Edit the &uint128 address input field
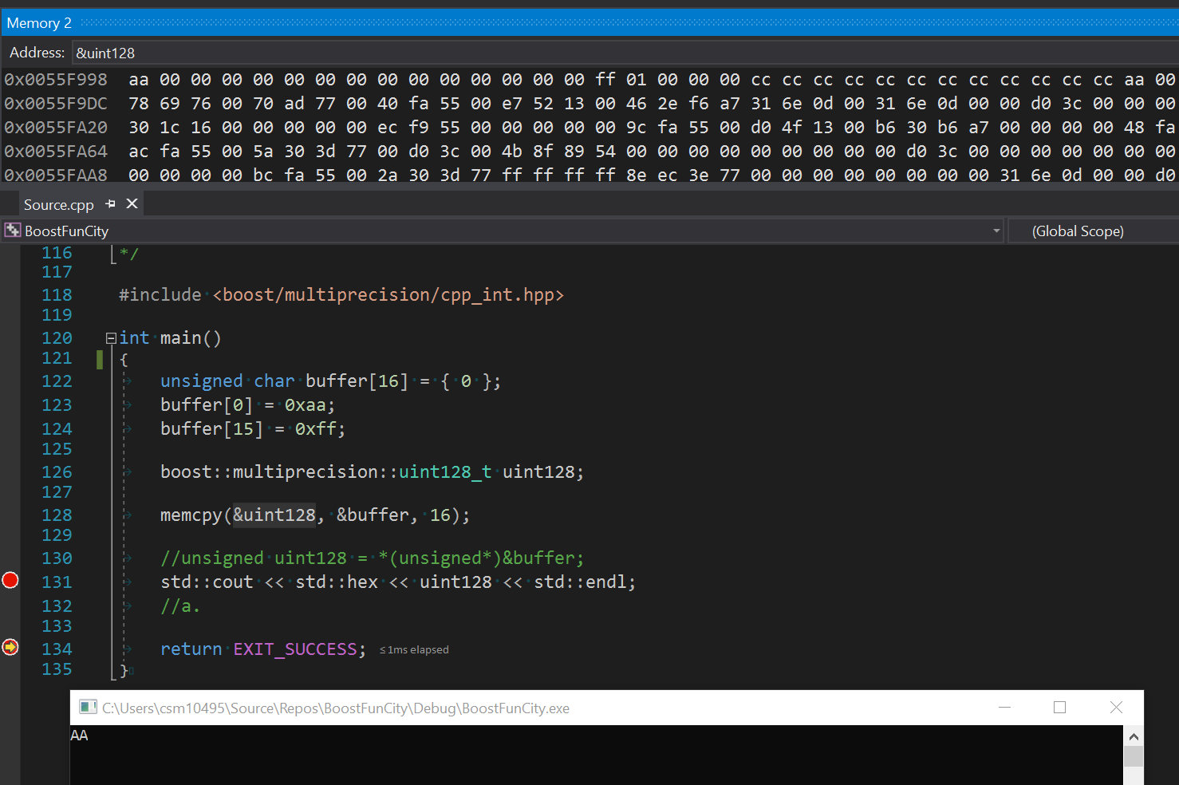The width and height of the screenshot is (1179, 785). [625, 53]
